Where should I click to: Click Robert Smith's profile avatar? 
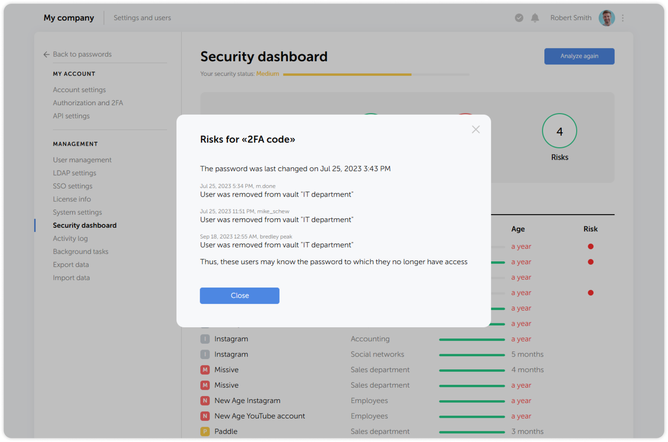click(x=607, y=18)
